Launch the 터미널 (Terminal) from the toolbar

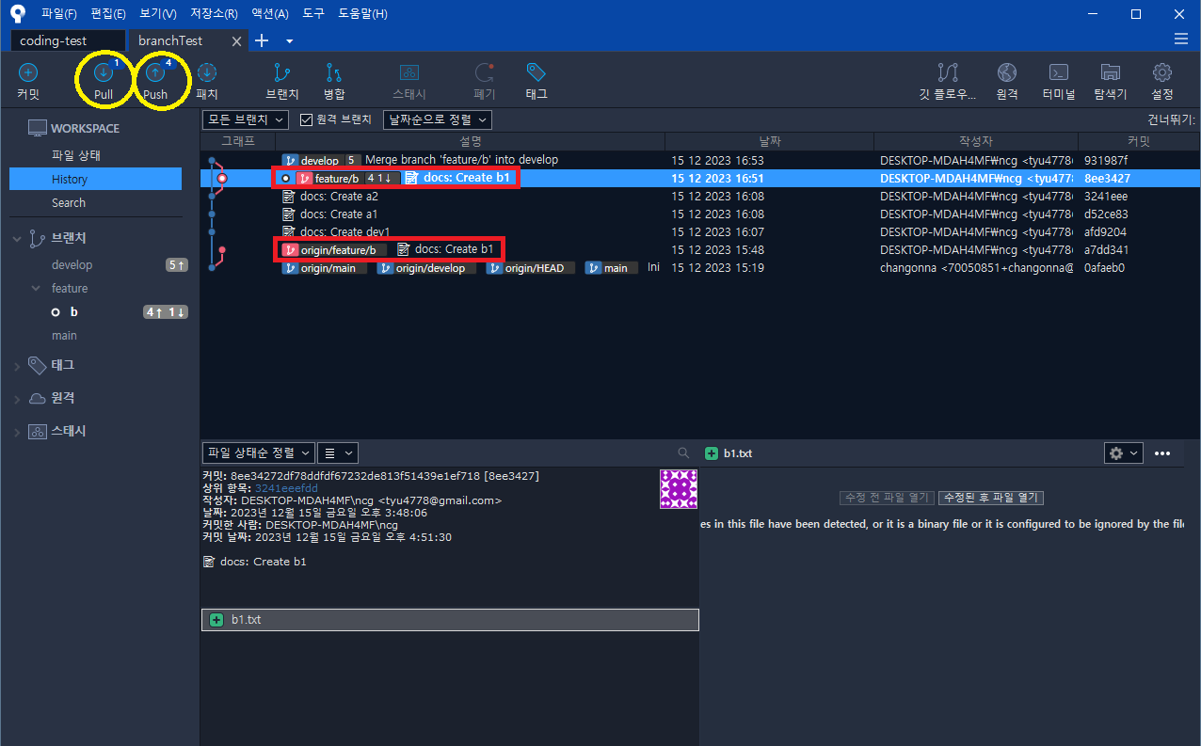1058,80
